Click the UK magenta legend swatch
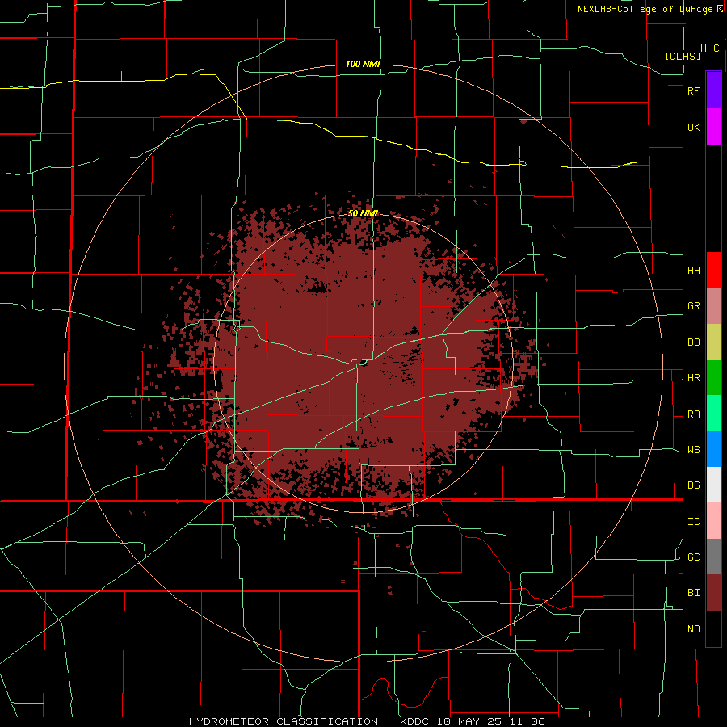This screenshot has height=727, width=727. [x=713, y=127]
